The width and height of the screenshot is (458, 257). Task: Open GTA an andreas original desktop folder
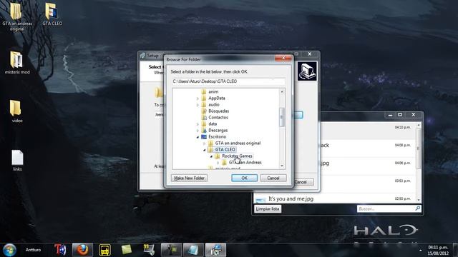point(16,17)
